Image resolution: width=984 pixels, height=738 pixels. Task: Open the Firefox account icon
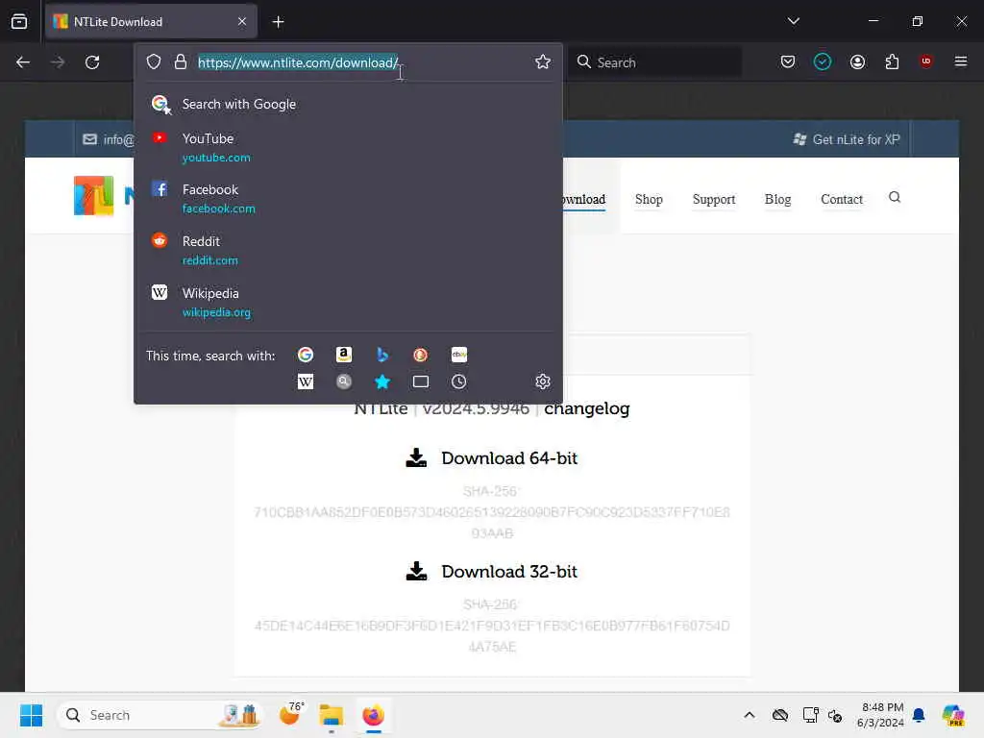point(857,61)
